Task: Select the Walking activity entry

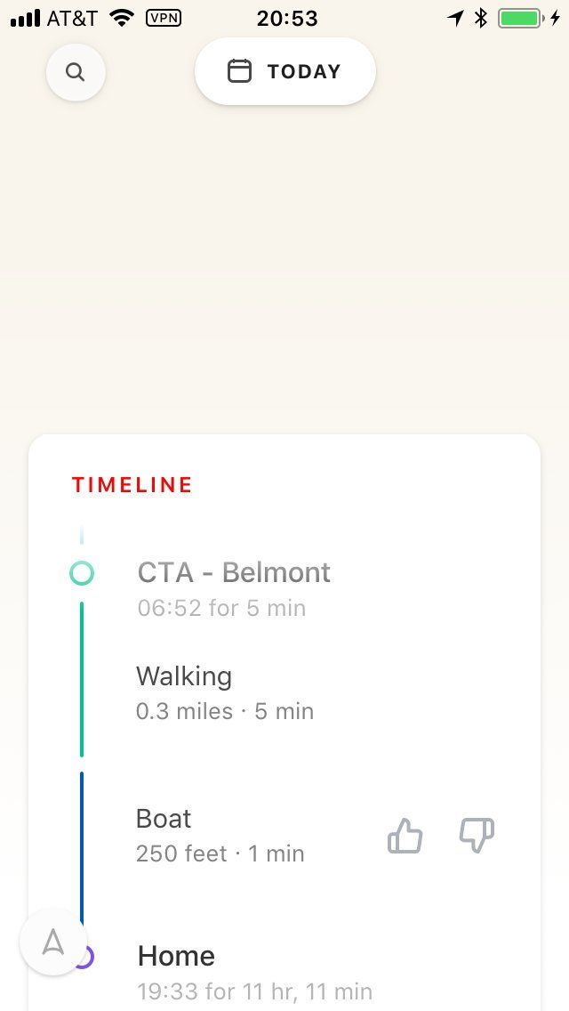Action: click(184, 676)
